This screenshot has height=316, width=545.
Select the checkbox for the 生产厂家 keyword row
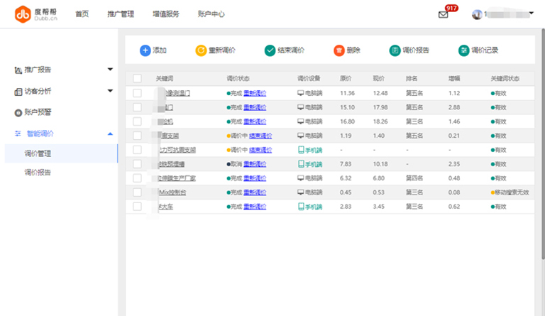[x=137, y=178]
